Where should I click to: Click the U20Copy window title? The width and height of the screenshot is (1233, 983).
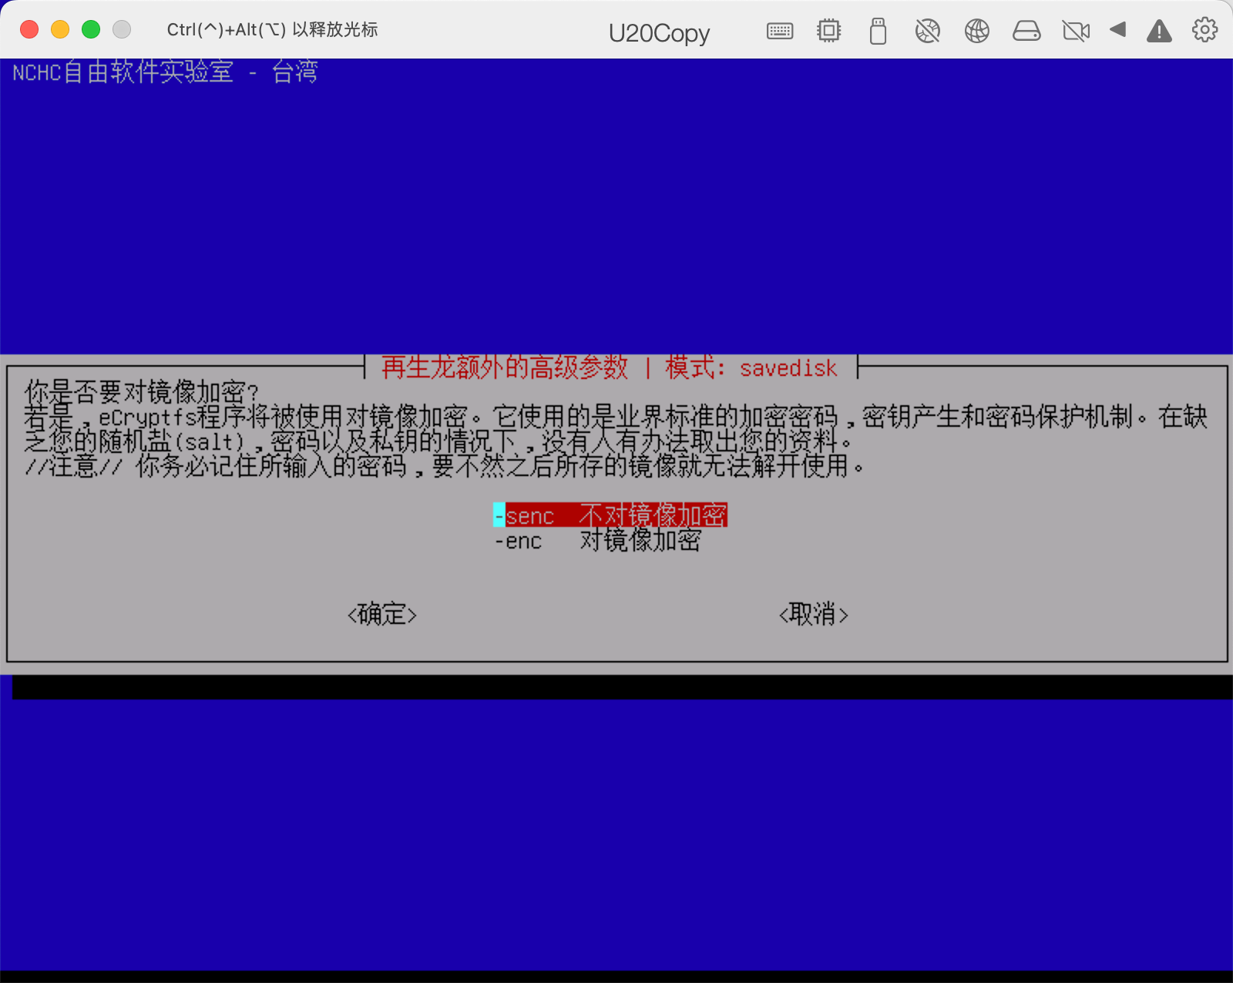[660, 33]
